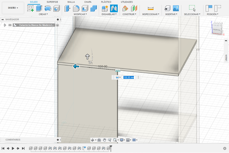Collapse the Navegador panel arrows

2,19
